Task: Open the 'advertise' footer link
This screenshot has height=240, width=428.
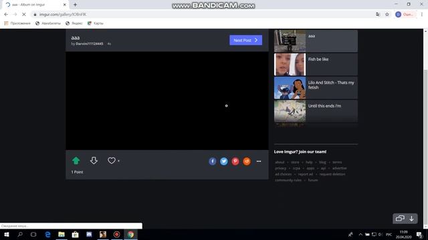Action: (339, 168)
